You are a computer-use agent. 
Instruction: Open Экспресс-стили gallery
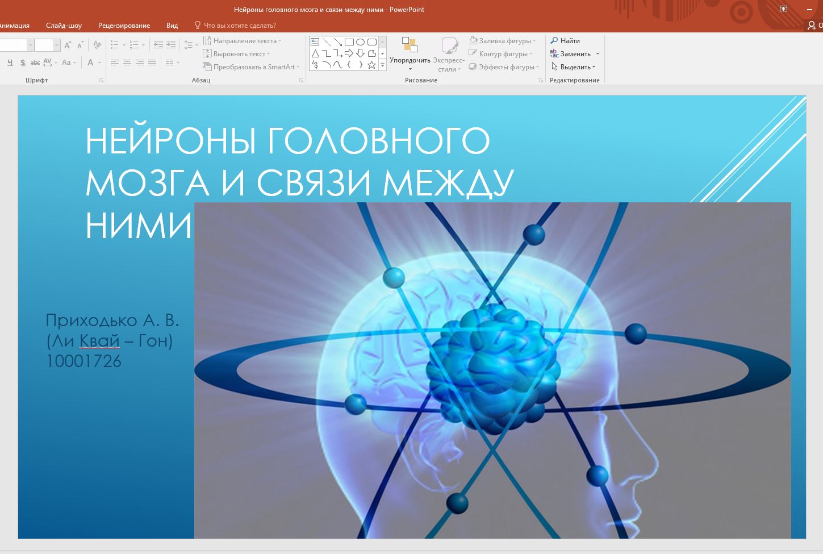coord(449,54)
